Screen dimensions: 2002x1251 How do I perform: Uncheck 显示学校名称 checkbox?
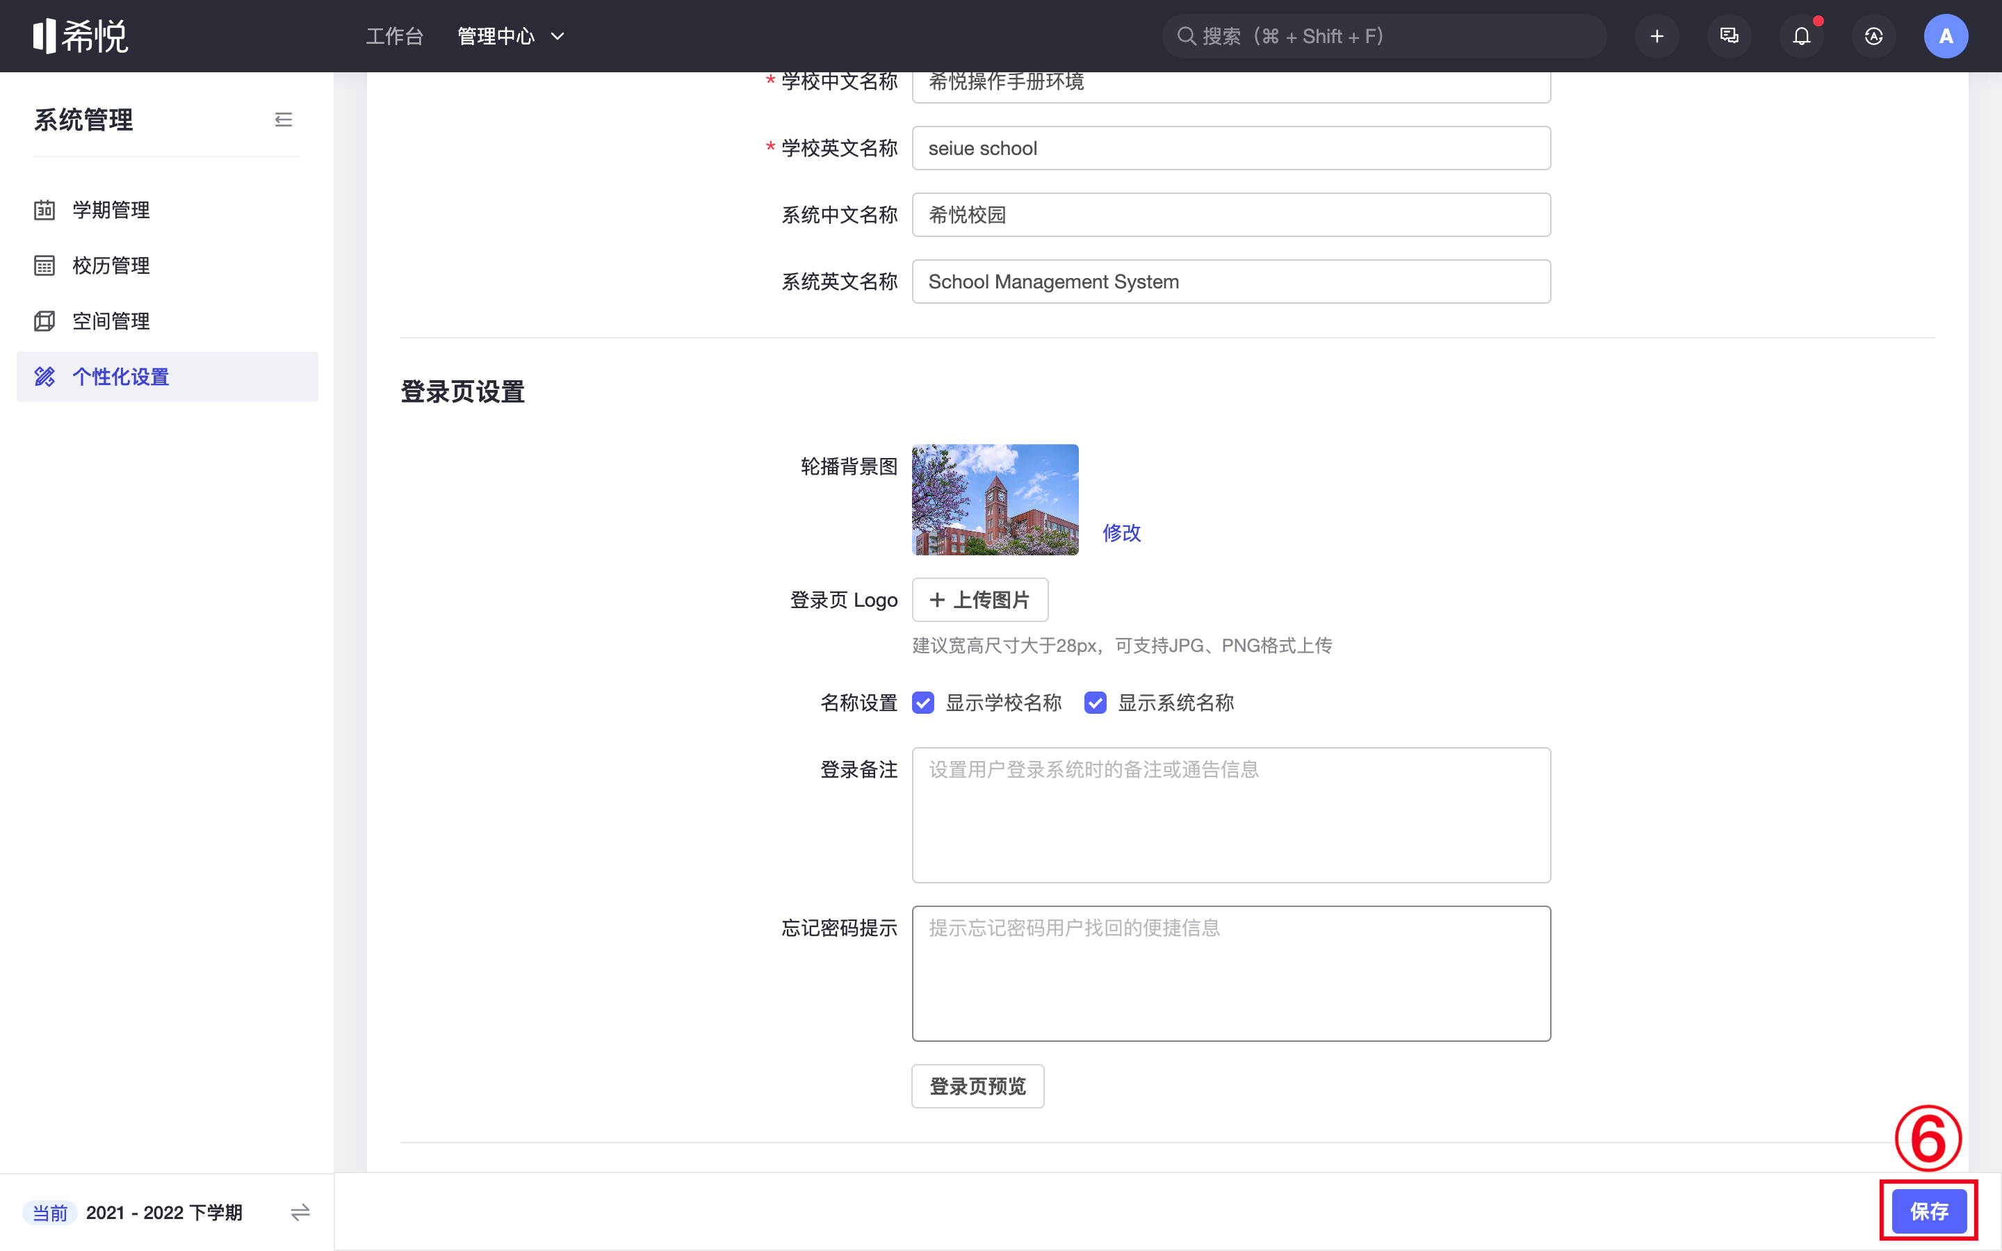tap(923, 703)
